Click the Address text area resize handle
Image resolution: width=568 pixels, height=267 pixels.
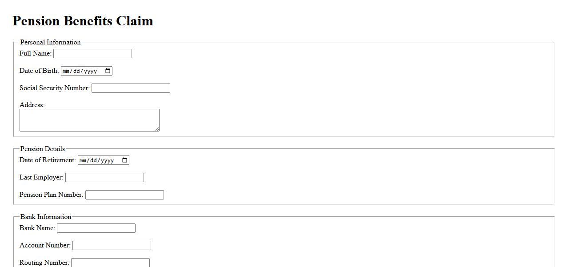[157, 129]
